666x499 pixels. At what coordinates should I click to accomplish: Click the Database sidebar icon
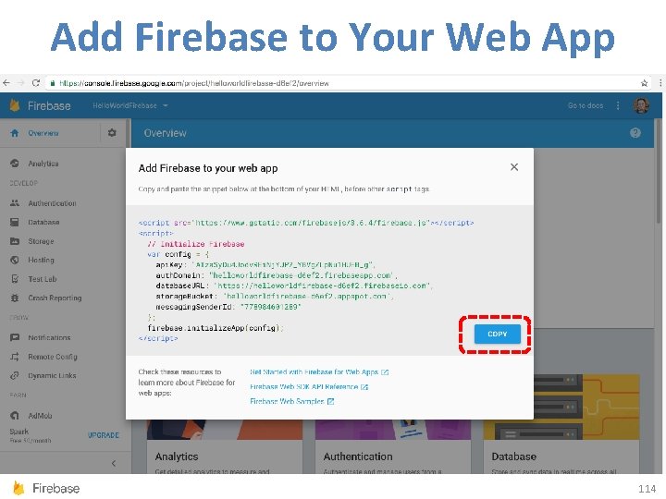click(15, 222)
